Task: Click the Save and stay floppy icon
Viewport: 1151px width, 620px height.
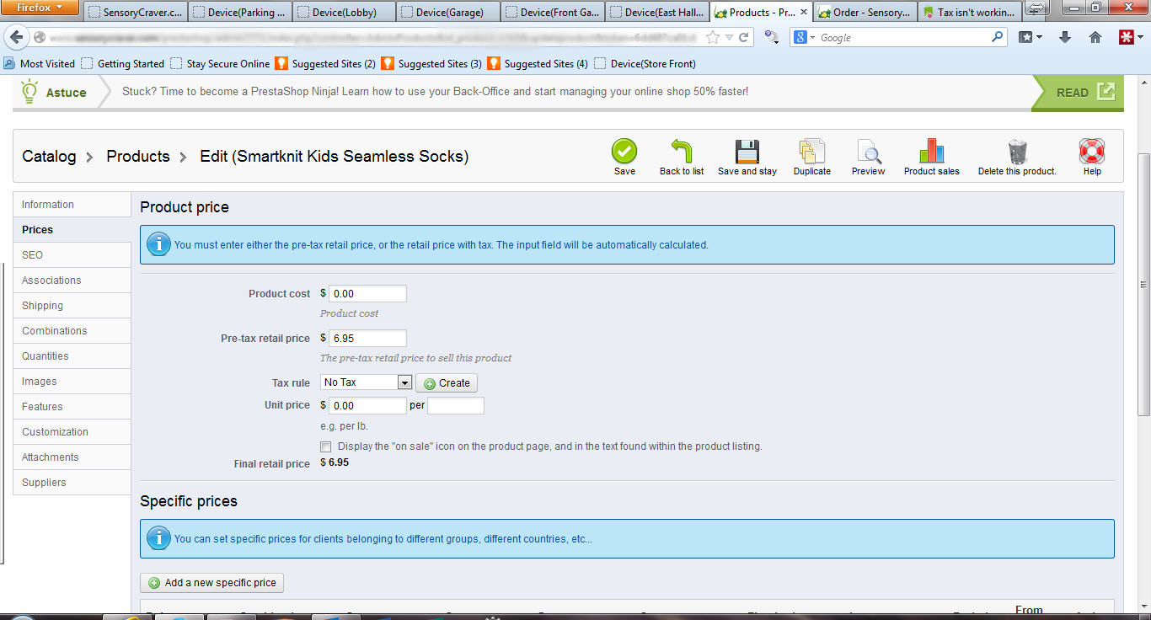Action: click(x=747, y=152)
